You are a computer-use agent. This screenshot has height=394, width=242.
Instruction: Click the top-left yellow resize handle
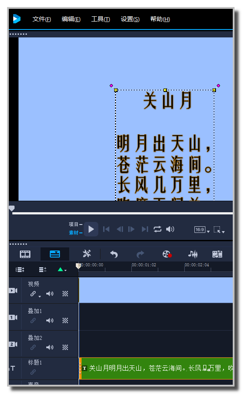(116, 90)
